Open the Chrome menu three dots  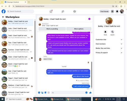click(125, 6)
